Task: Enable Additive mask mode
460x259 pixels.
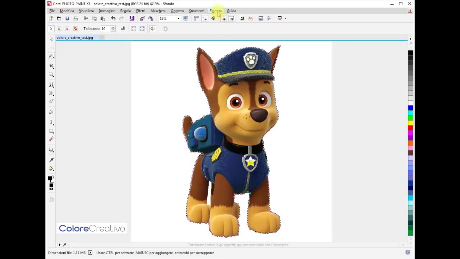Action: (59, 28)
